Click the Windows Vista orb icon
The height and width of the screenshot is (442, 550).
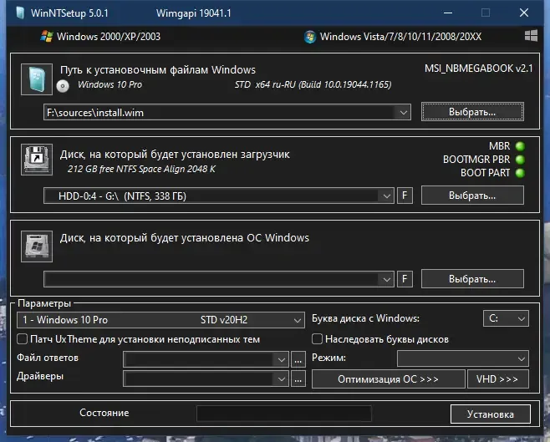pos(310,37)
